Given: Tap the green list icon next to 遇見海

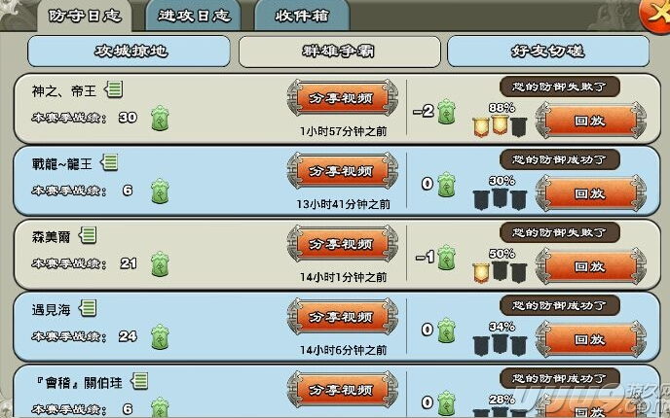Looking at the screenshot, I should pyautogui.click(x=88, y=308).
